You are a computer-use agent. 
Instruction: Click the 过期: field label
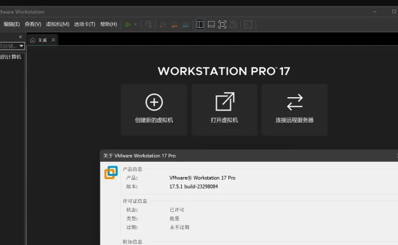[132, 227]
